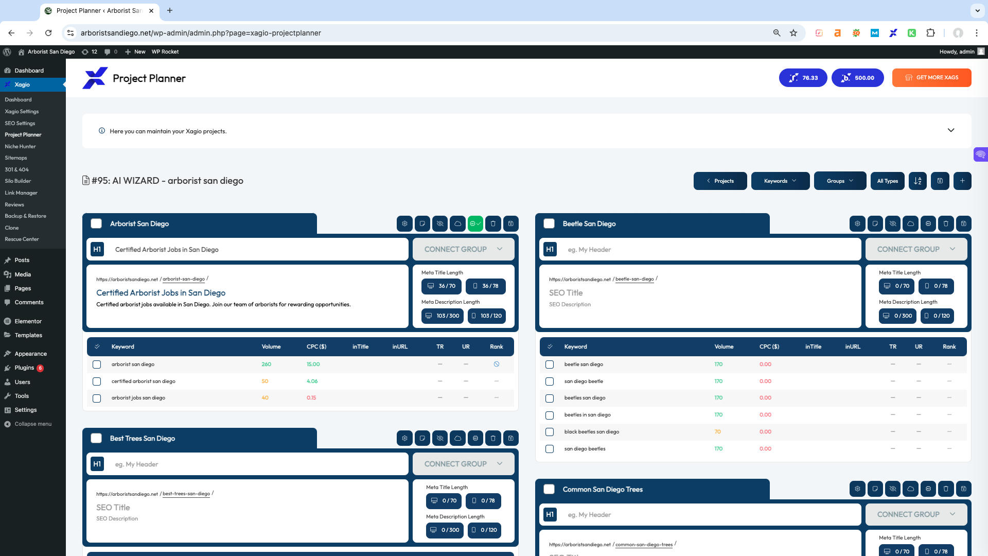Image resolution: width=988 pixels, height=556 pixels.
Task: Open settings gear for Arborist San Diego group
Action: [404, 223]
